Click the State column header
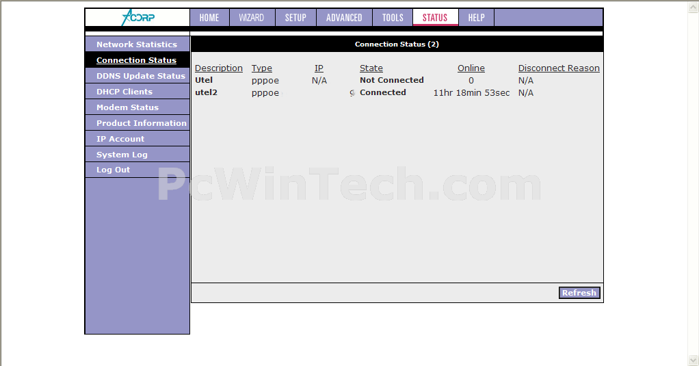Image resolution: width=699 pixels, height=366 pixels. 371,68
